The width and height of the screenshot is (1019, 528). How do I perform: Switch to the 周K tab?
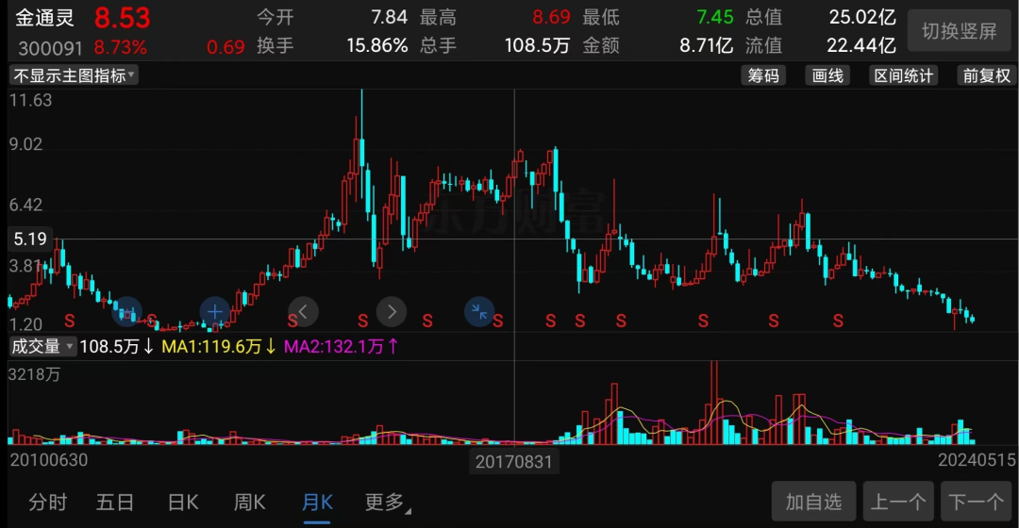pyautogui.click(x=249, y=502)
